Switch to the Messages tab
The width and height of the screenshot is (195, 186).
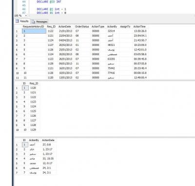pos(39,21)
